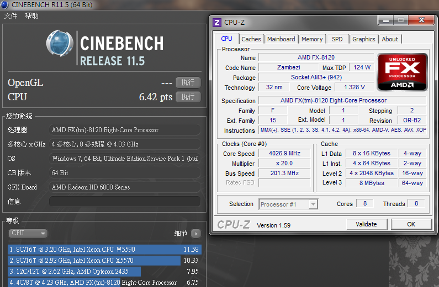Switch to the Caches tab

point(251,39)
